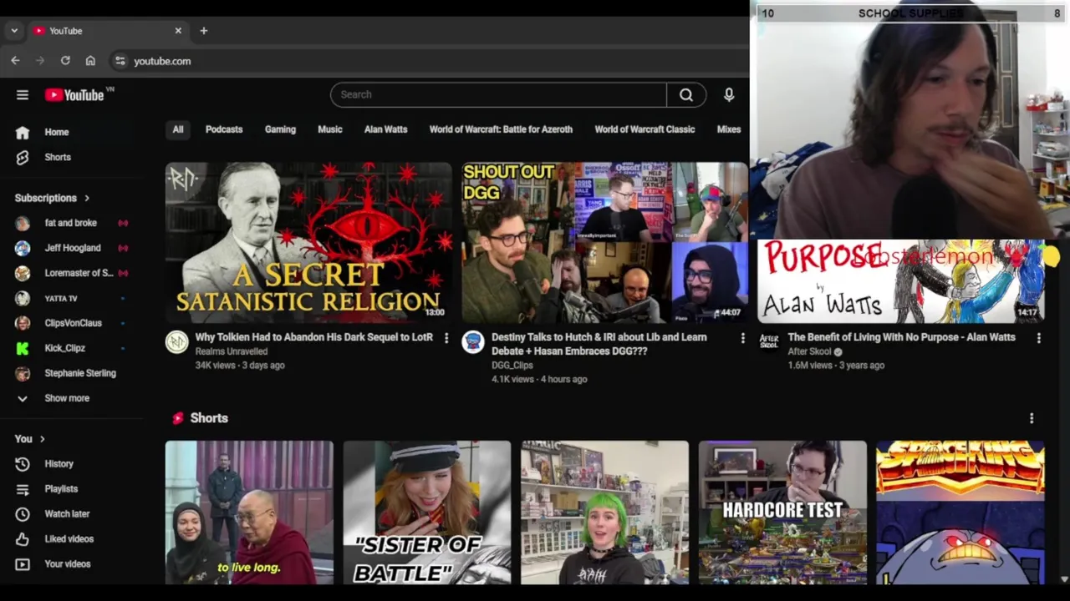This screenshot has height=601, width=1070.
Task: Open Jeff Hoogland subscription
Action: coord(71,248)
